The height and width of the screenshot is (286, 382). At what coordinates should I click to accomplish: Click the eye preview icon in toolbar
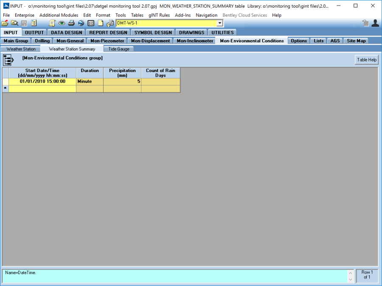point(62,23)
